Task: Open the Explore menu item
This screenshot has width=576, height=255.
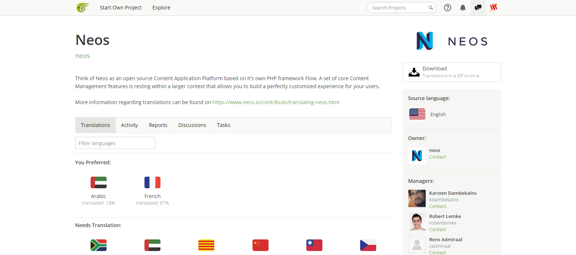Action: pos(161,8)
